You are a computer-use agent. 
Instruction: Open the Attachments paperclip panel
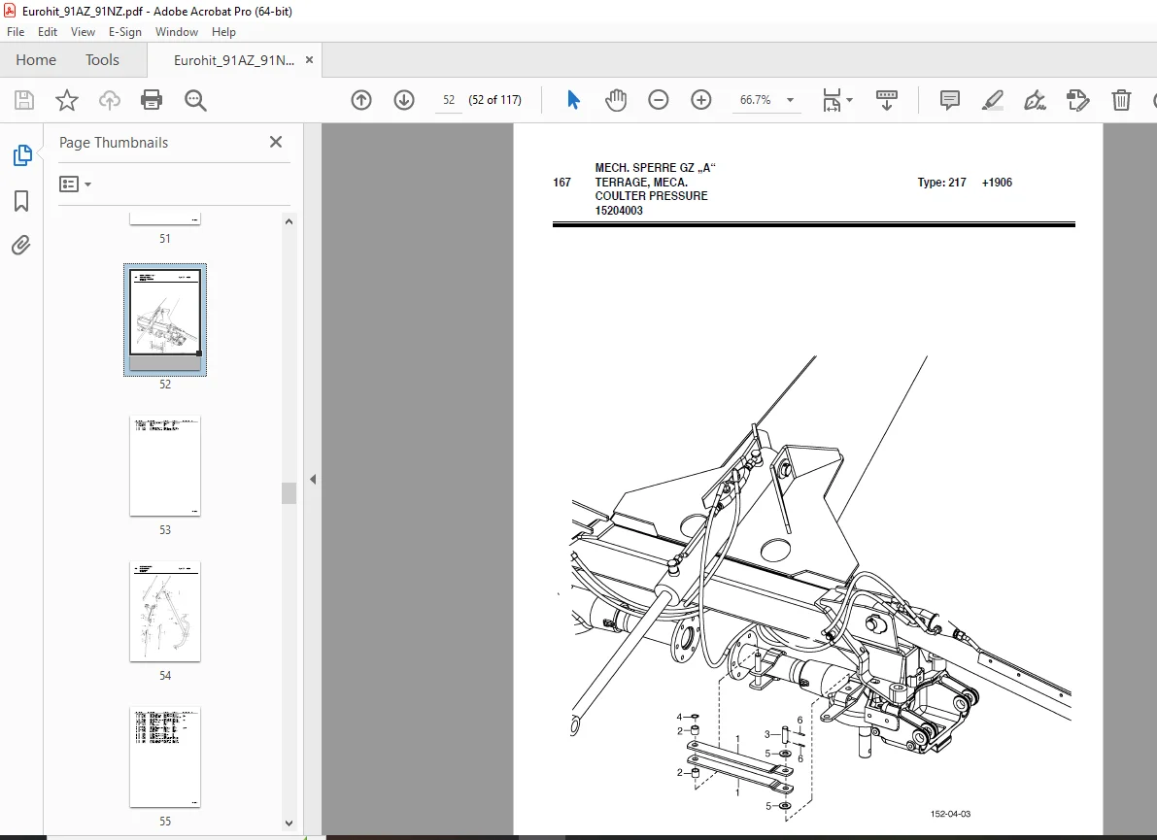(x=20, y=245)
